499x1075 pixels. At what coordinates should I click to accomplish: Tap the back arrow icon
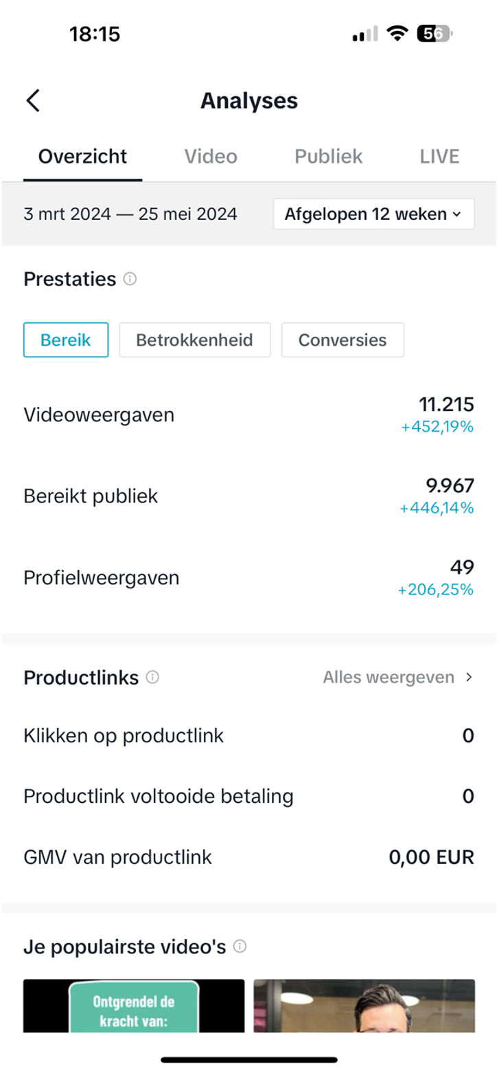point(33,101)
